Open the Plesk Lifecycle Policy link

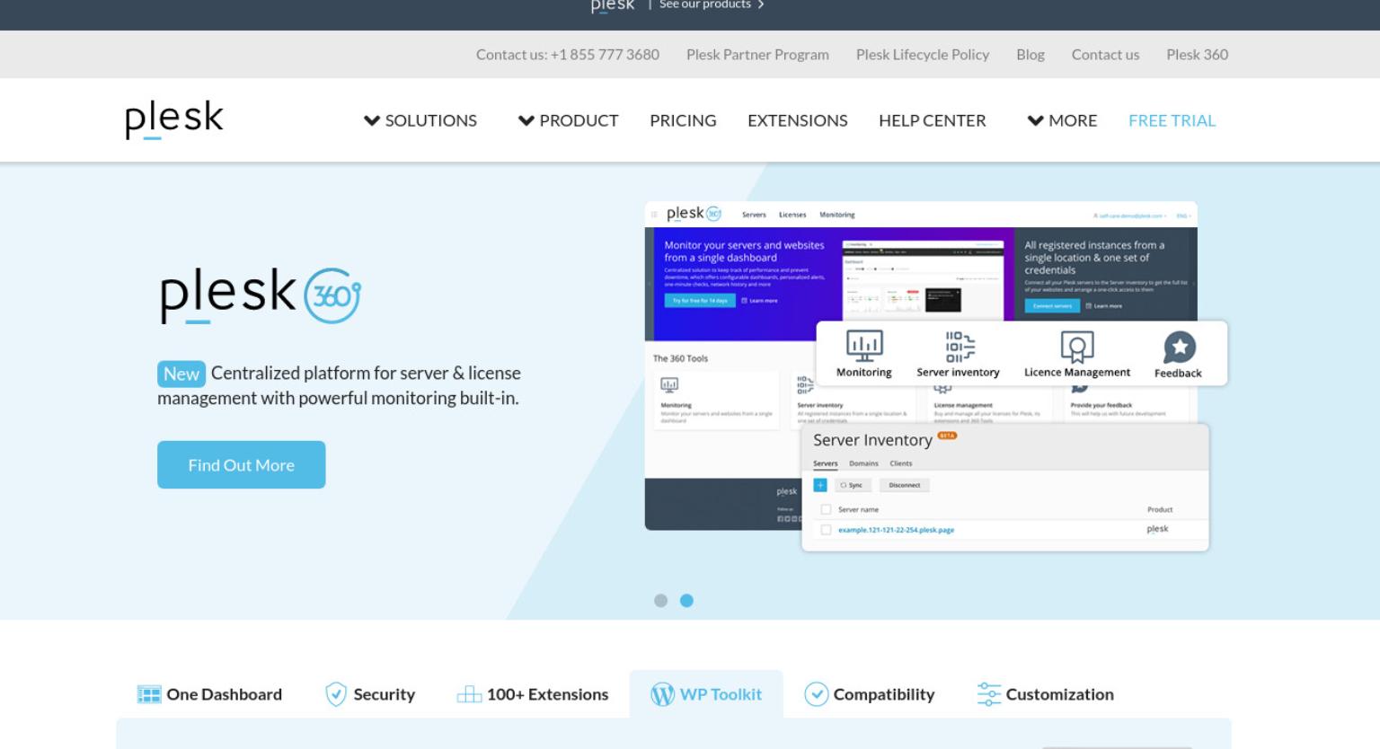pos(923,55)
